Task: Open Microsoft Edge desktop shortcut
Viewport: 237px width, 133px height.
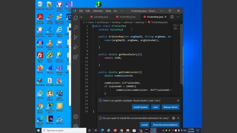Action: (40, 121)
